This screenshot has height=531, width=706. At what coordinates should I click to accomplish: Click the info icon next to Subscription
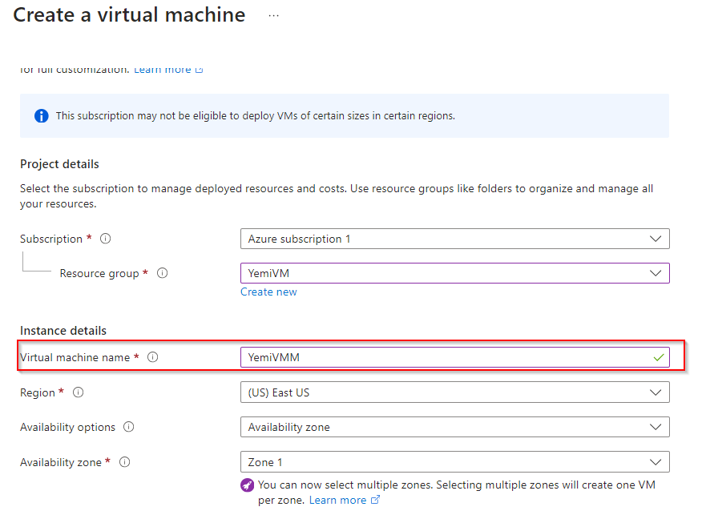(106, 239)
